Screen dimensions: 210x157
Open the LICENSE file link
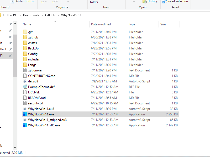pos(34,92)
